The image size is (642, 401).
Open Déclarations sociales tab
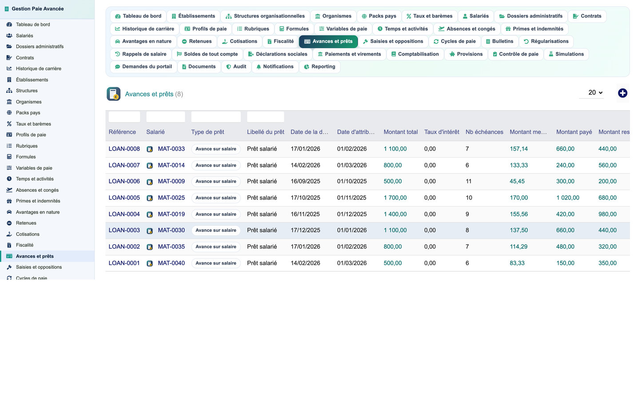(277, 54)
